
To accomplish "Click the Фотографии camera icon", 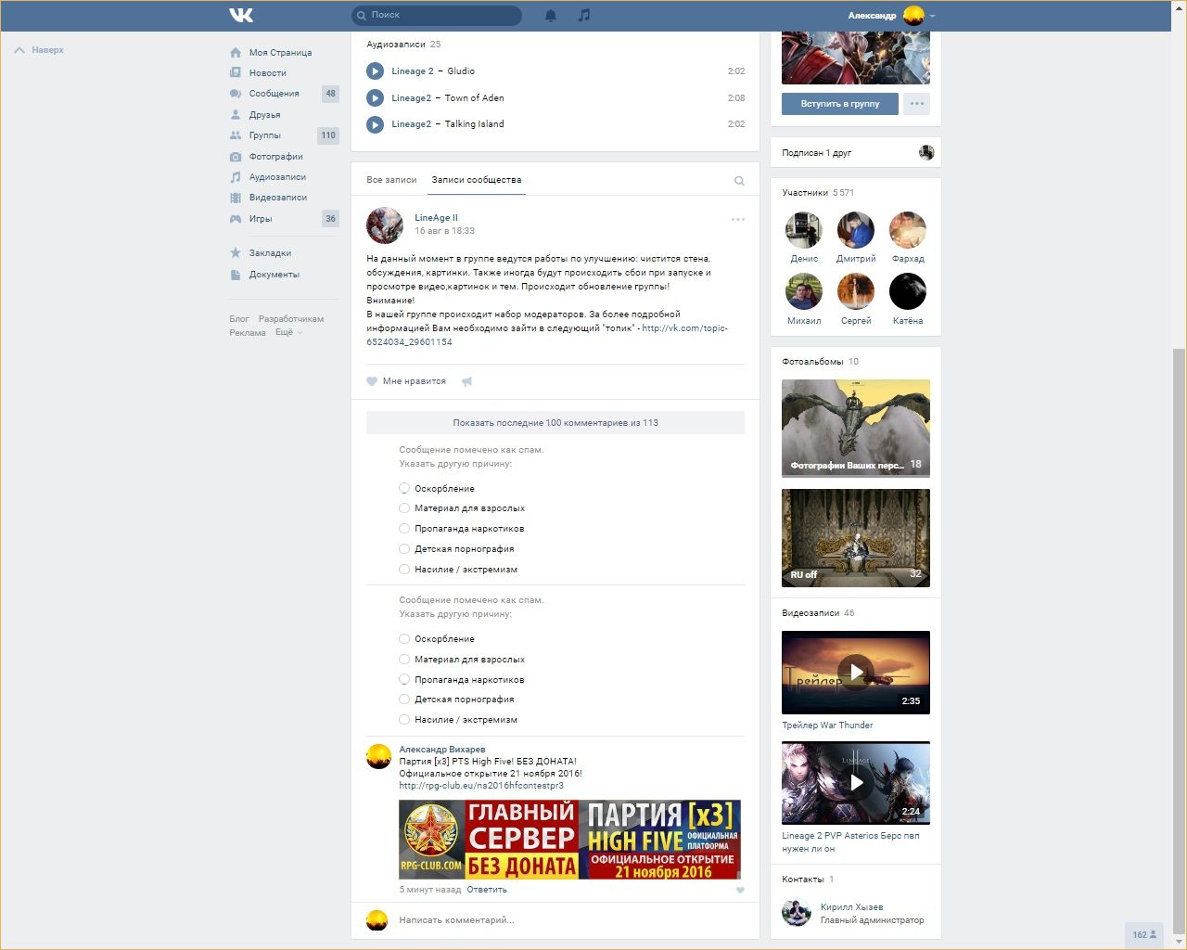I will [236, 157].
